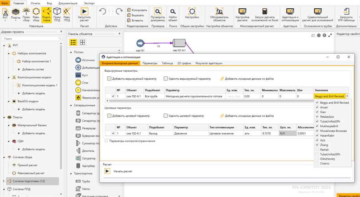
Task: Switch object panel to list view
Action: (x=73, y=42)
